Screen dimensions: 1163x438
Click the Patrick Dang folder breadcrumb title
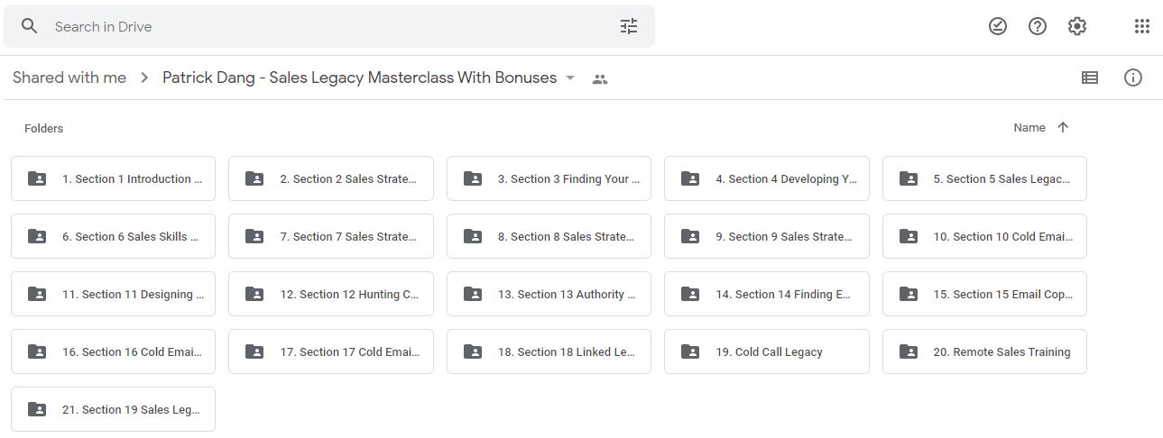[360, 78]
